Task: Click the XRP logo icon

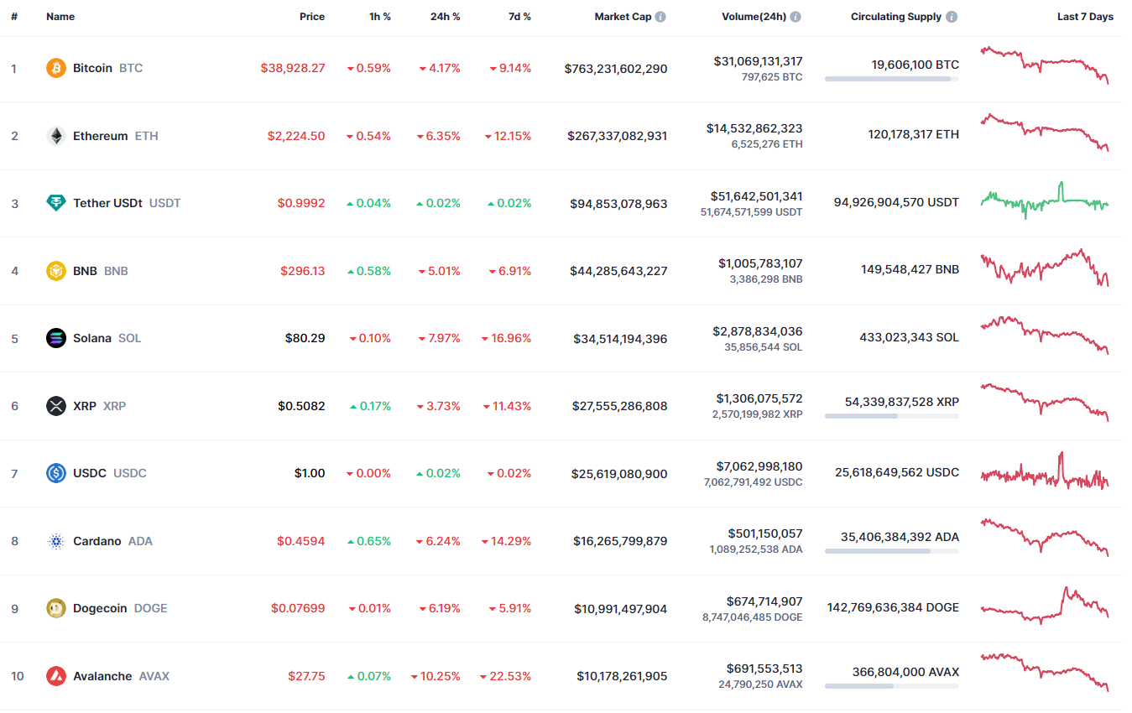Action: [56, 406]
